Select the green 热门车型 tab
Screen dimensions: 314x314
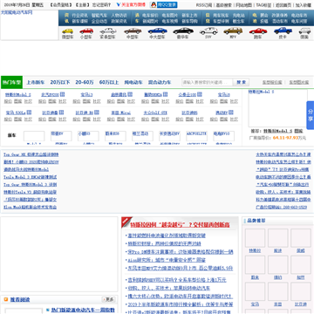(11, 82)
